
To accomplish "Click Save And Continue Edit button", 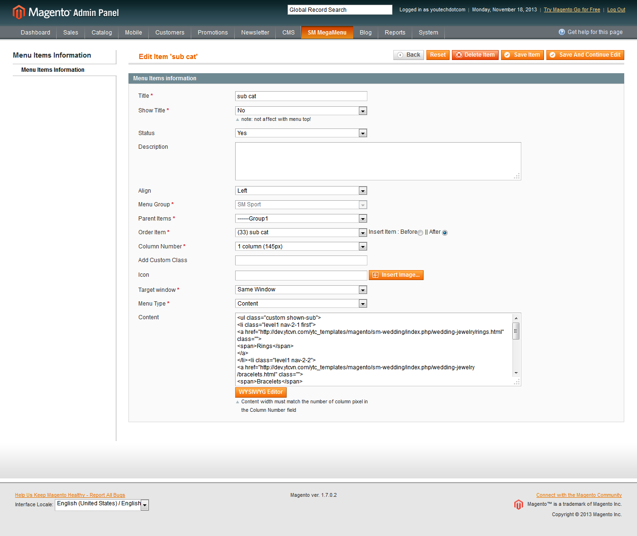I will click(x=585, y=55).
